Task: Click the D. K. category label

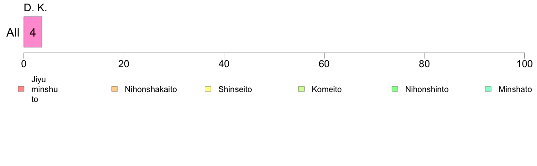Action: pyautogui.click(x=35, y=9)
